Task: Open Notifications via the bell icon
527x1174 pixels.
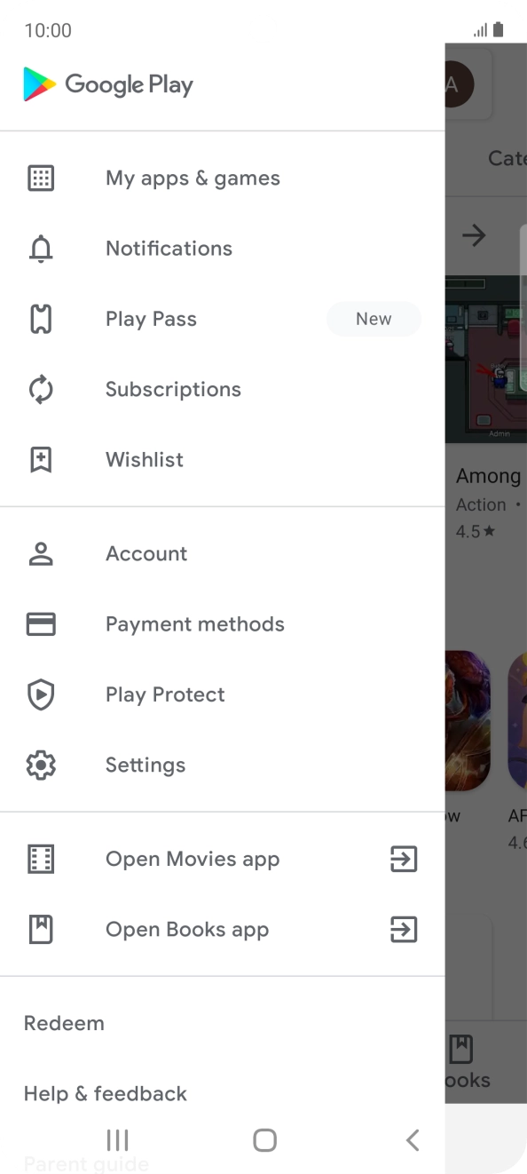Action: point(41,249)
